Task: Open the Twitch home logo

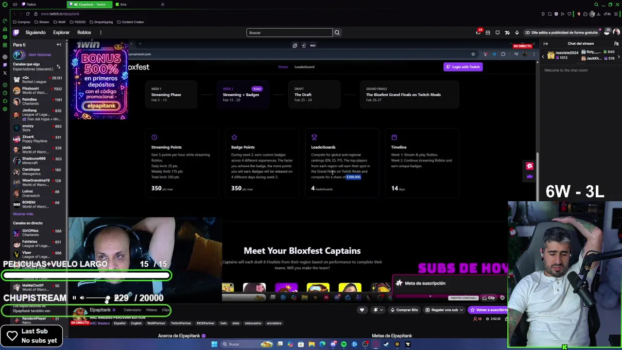Action: coord(16,33)
